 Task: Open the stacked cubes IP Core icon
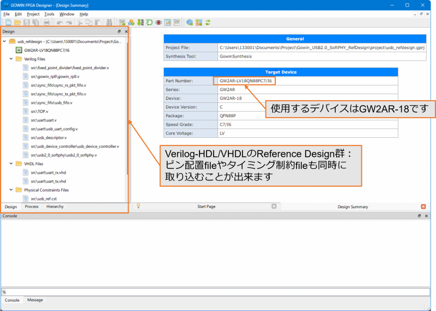[x=131, y=22]
